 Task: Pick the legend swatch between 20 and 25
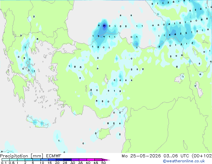click(60, 160)
